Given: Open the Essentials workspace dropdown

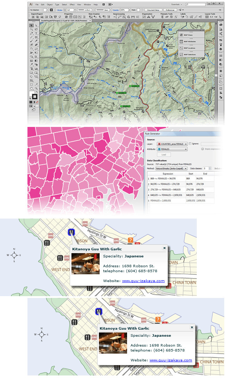Looking at the screenshot, I should 176,4.
